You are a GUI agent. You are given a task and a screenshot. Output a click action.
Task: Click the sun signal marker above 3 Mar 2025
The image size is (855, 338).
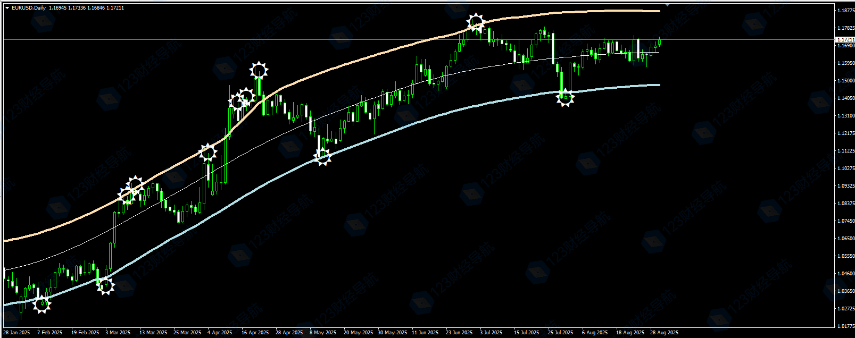tap(106, 286)
